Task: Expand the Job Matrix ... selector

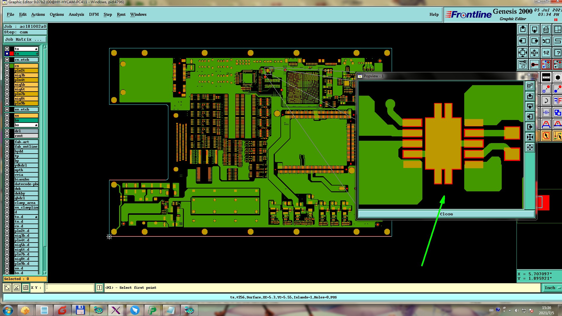Action: [25, 39]
